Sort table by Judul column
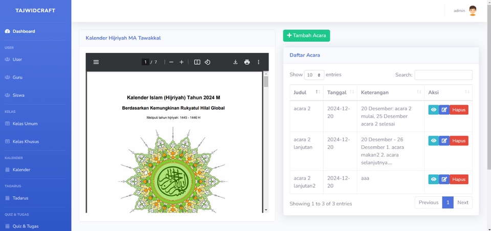Screen dimensions: 491x231 (306, 92)
